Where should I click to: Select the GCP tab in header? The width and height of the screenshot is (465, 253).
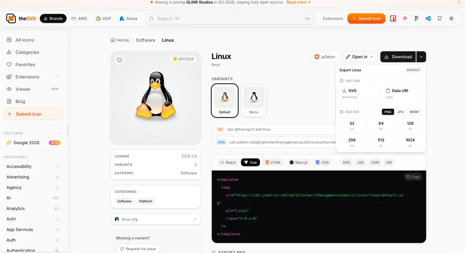[103, 19]
